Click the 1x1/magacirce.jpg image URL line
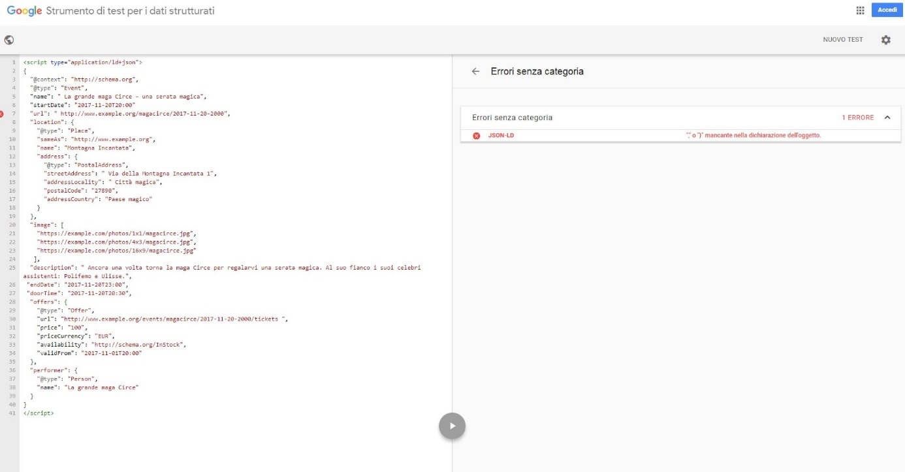This screenshot has height=472, width=905. pos(117,233)
